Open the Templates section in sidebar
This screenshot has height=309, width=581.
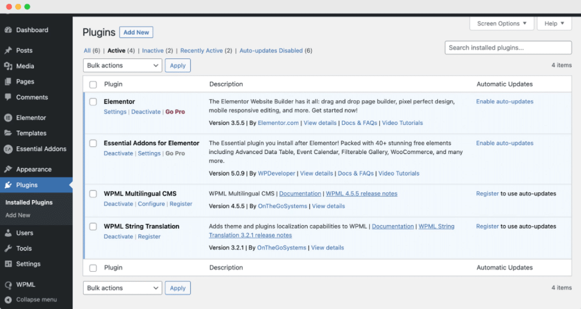point(8,133)
